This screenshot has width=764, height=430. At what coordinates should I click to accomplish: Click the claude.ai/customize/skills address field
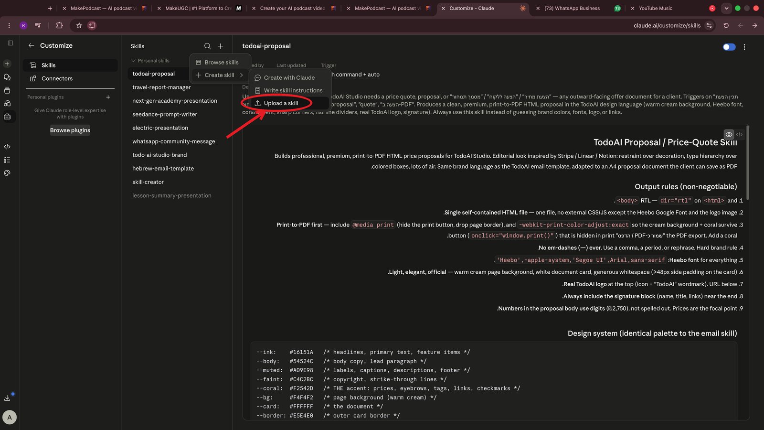[x=667, y=25]
